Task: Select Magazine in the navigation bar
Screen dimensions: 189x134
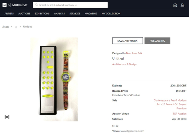Action: click(x=91, y=14)
